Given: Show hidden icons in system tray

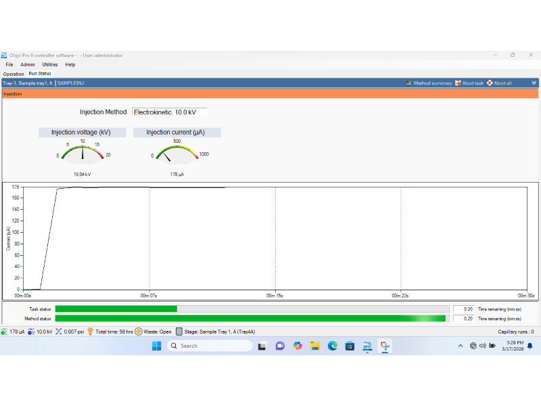Looking at the screenshot, I should [461, 346].
